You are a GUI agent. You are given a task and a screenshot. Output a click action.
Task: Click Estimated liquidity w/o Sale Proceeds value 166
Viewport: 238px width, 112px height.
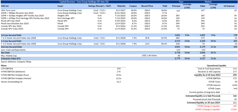(235, 96)
